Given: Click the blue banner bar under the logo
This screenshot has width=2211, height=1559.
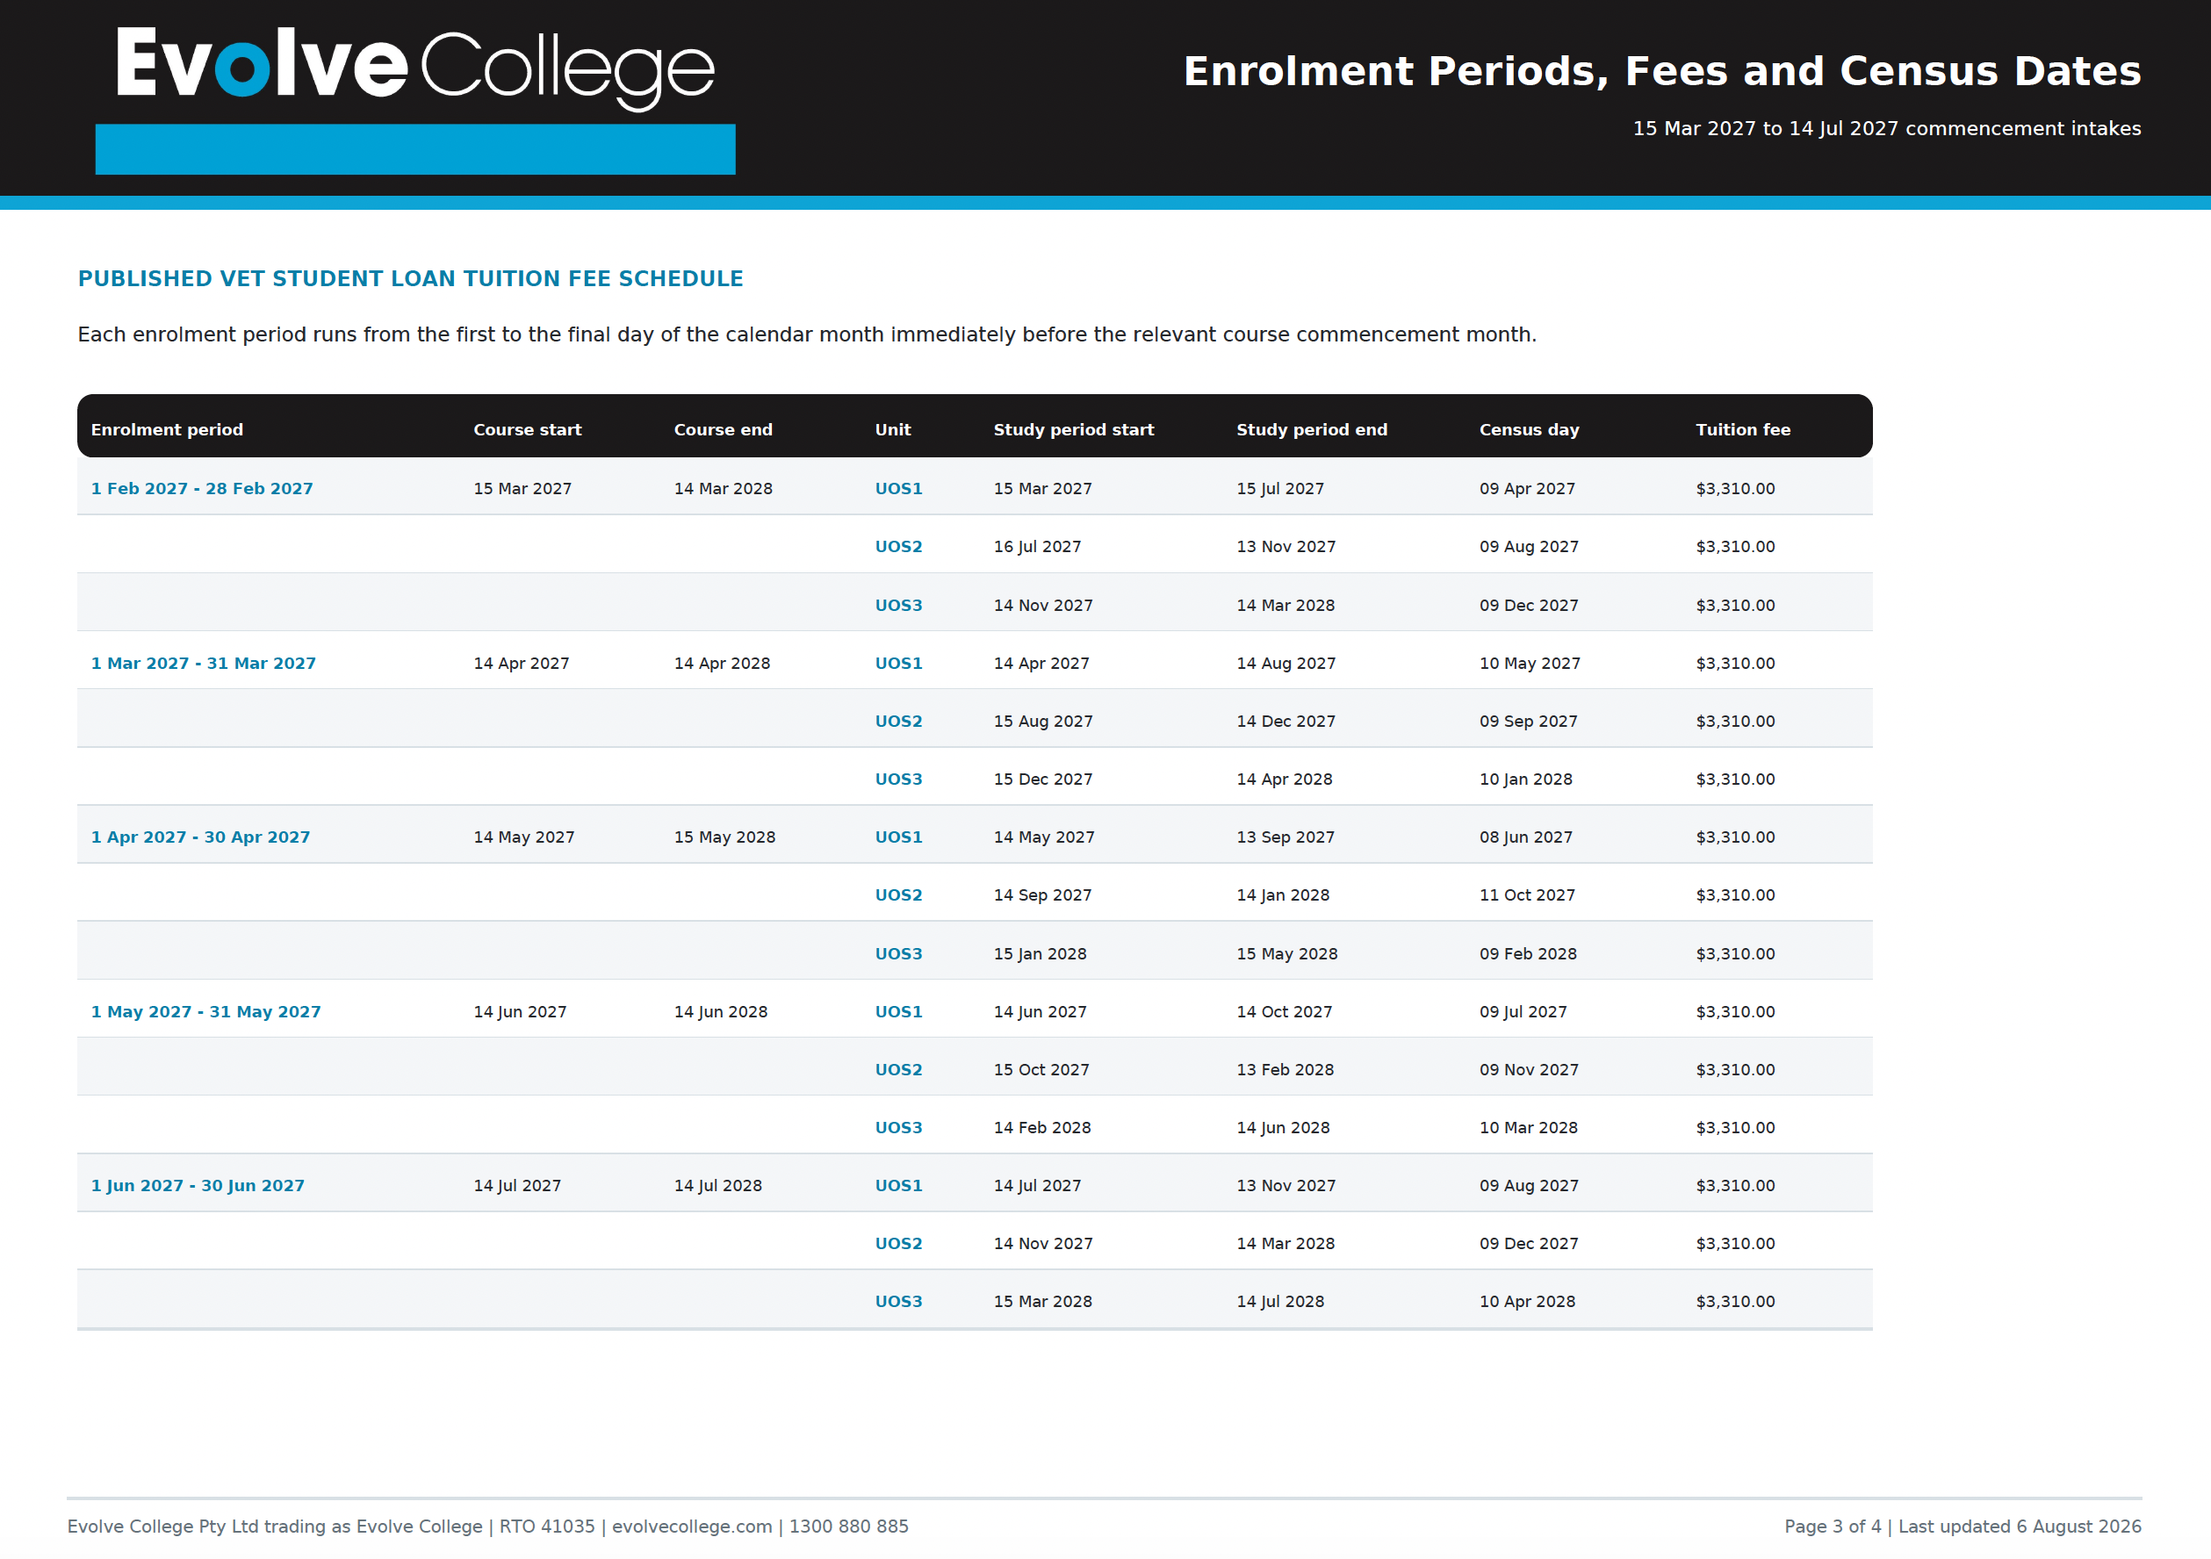Looking at the screenshot, I should coord(415,149).
